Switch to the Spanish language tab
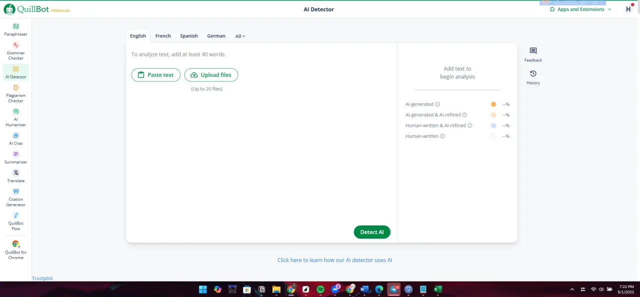The height and width of the screenshot is (297, 640). point(189,36)
